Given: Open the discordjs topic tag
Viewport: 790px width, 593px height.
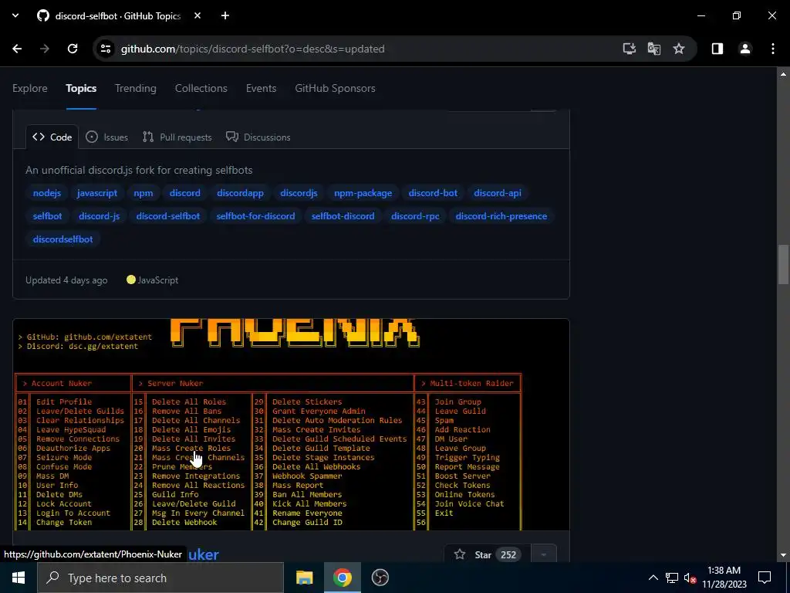Looking at the screenshot, I should (x=299, y=193).
